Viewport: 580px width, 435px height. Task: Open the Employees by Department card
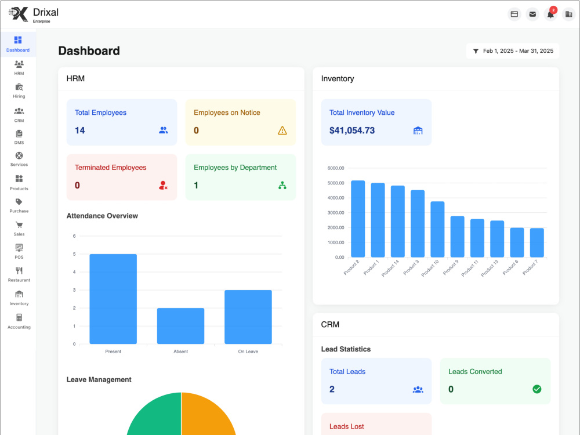241,177
